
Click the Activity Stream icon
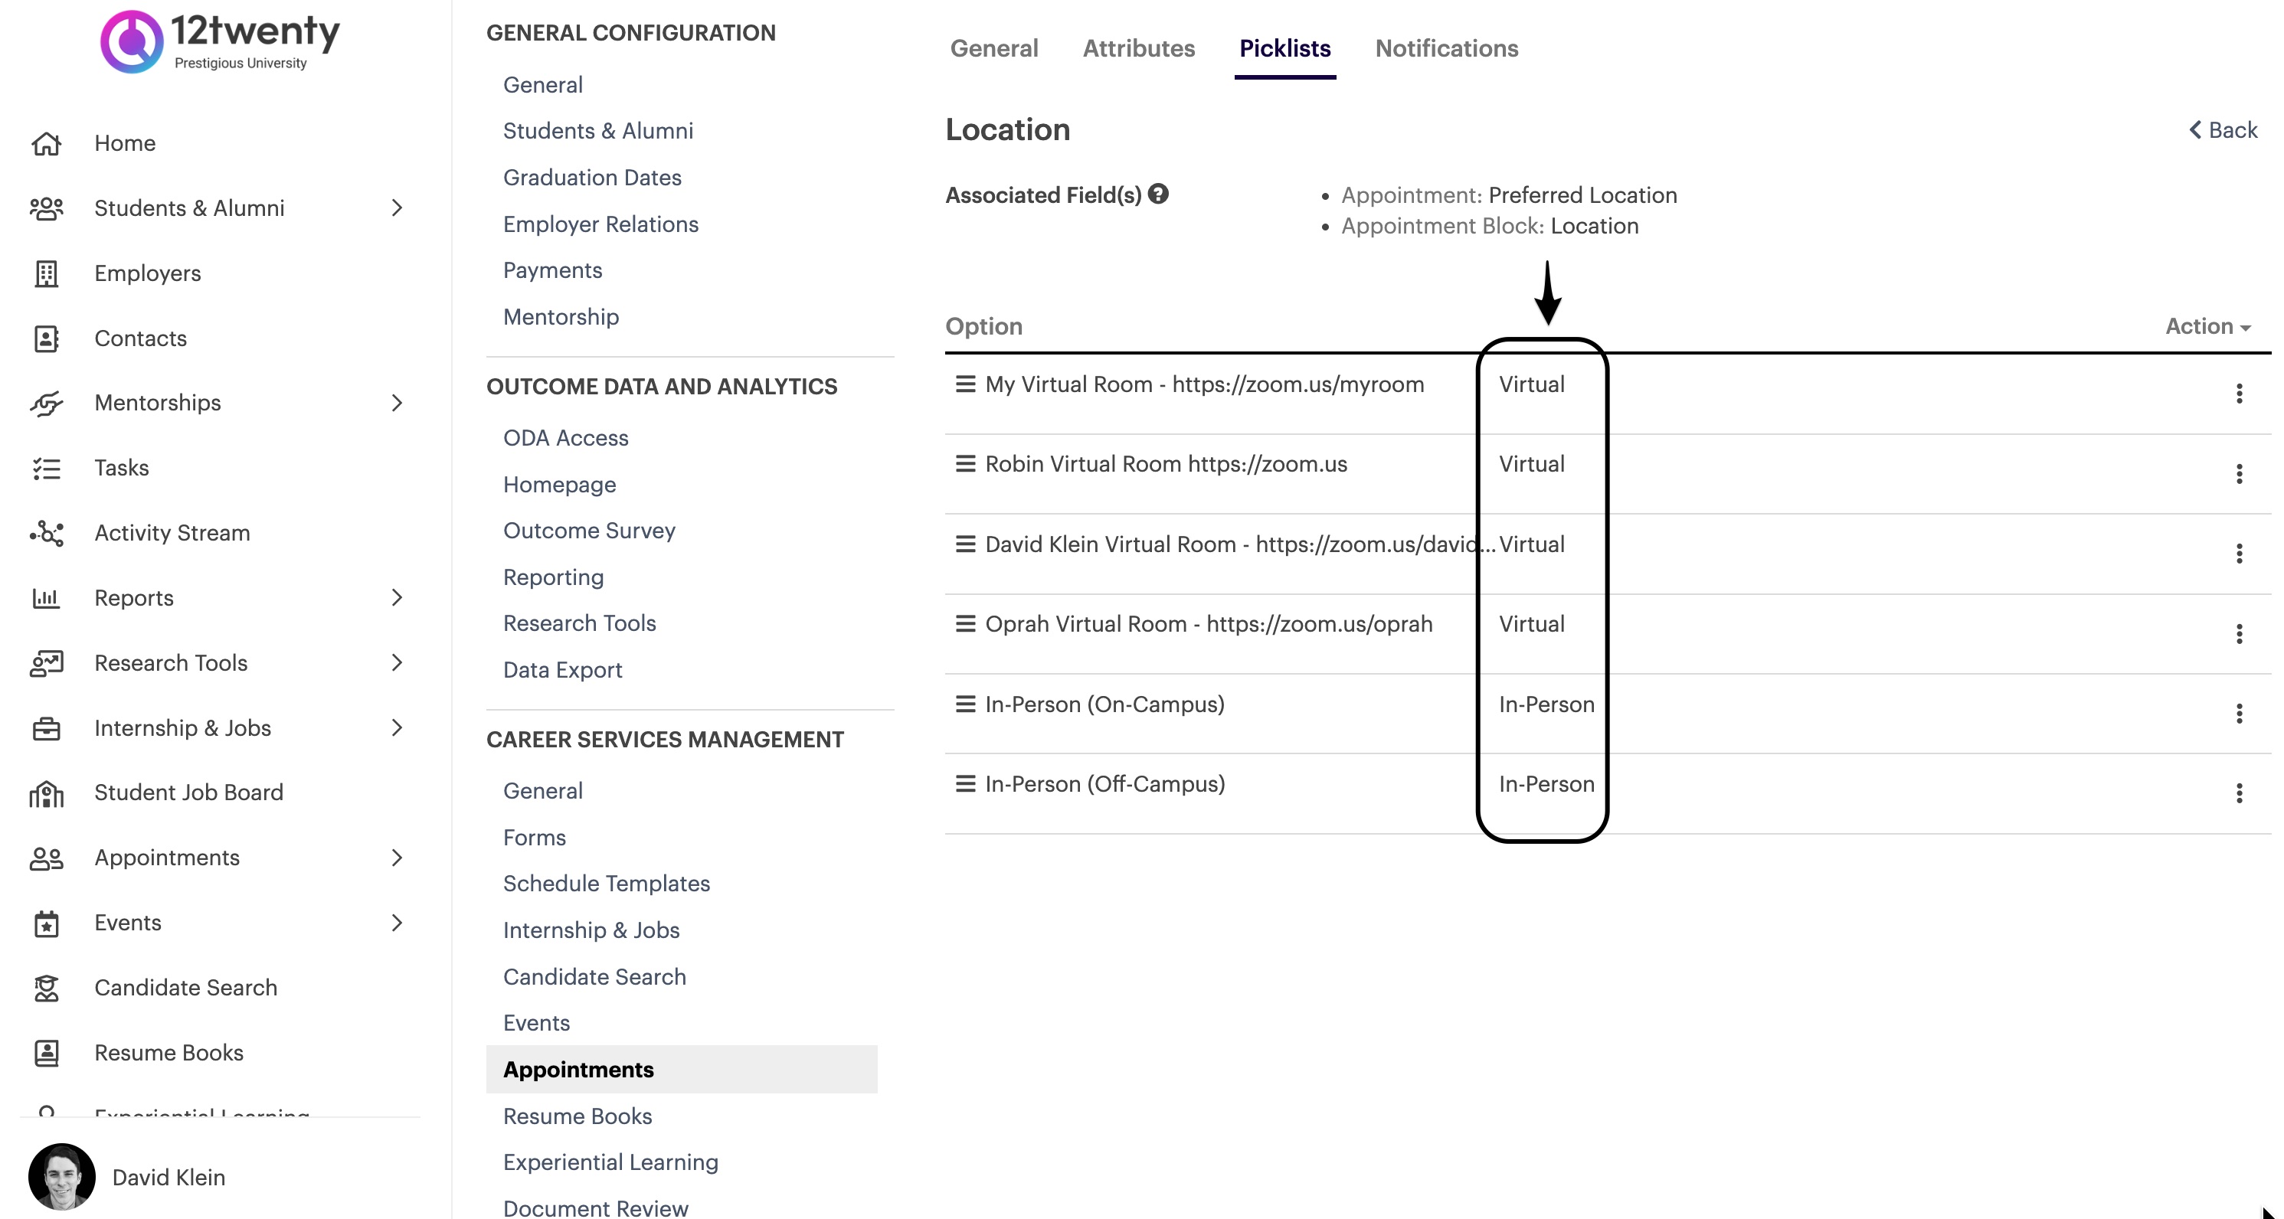(x=46, y=533)
